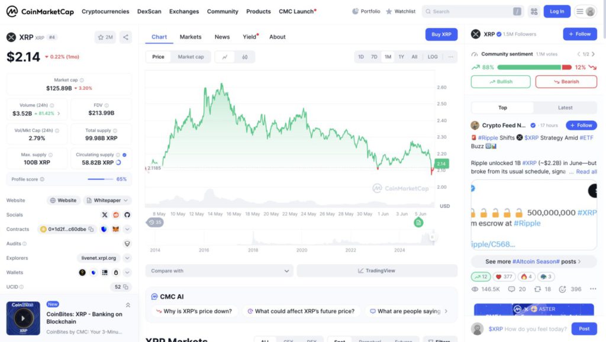Open the X (Twitter) social link
The height and width of the screenshot is (342, 606).
104,215
